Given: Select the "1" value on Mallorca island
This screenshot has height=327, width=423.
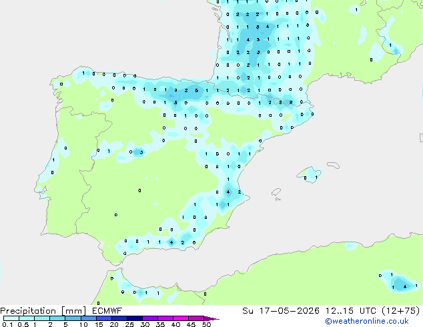Looking at the screenshot, I should point(316,178).
